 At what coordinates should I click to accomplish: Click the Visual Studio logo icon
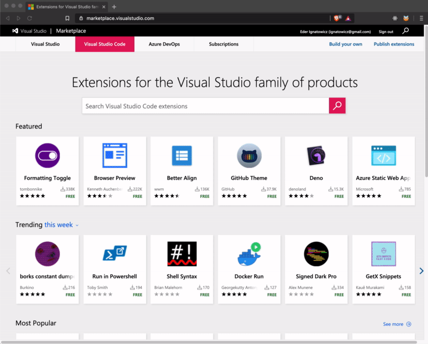pos(16,31)
